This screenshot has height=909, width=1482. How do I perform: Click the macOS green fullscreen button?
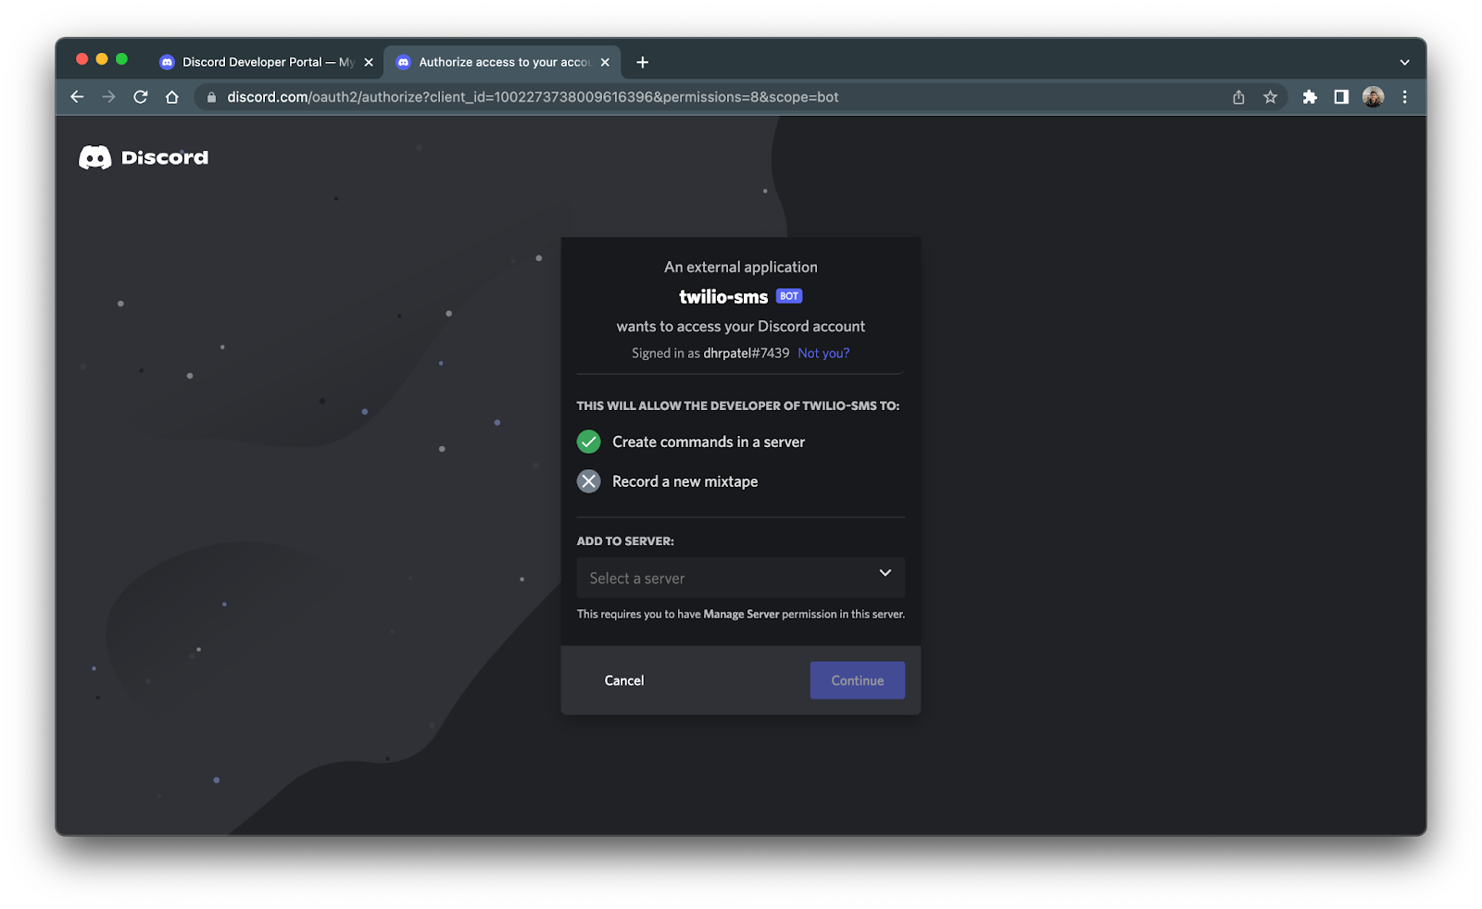121,59
